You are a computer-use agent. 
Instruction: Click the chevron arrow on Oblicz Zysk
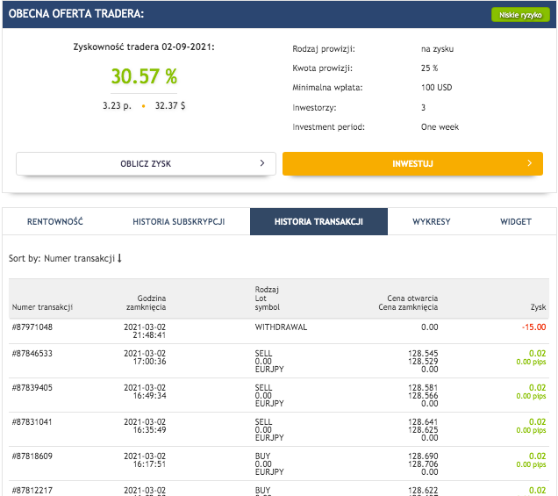pos(261,163)
